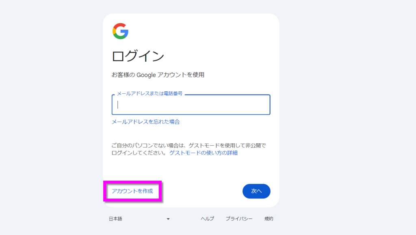
Task: Open the 日本語 language selector
Action: [115, 219]
